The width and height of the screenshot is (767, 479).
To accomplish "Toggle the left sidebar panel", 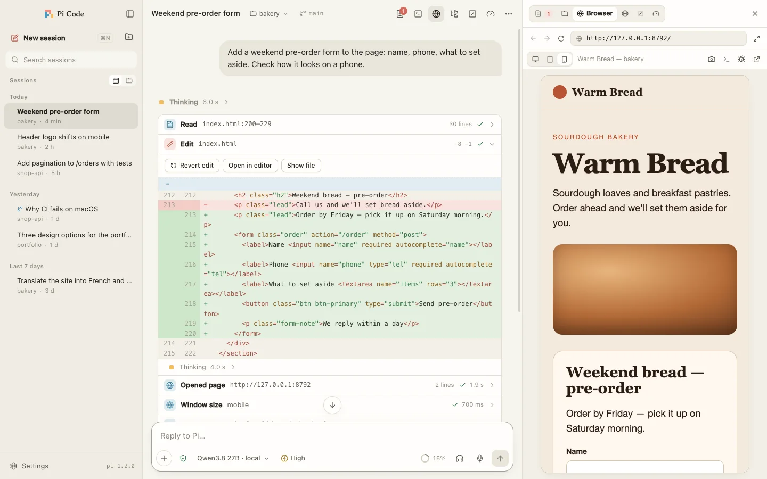I will tap(130, 14).
